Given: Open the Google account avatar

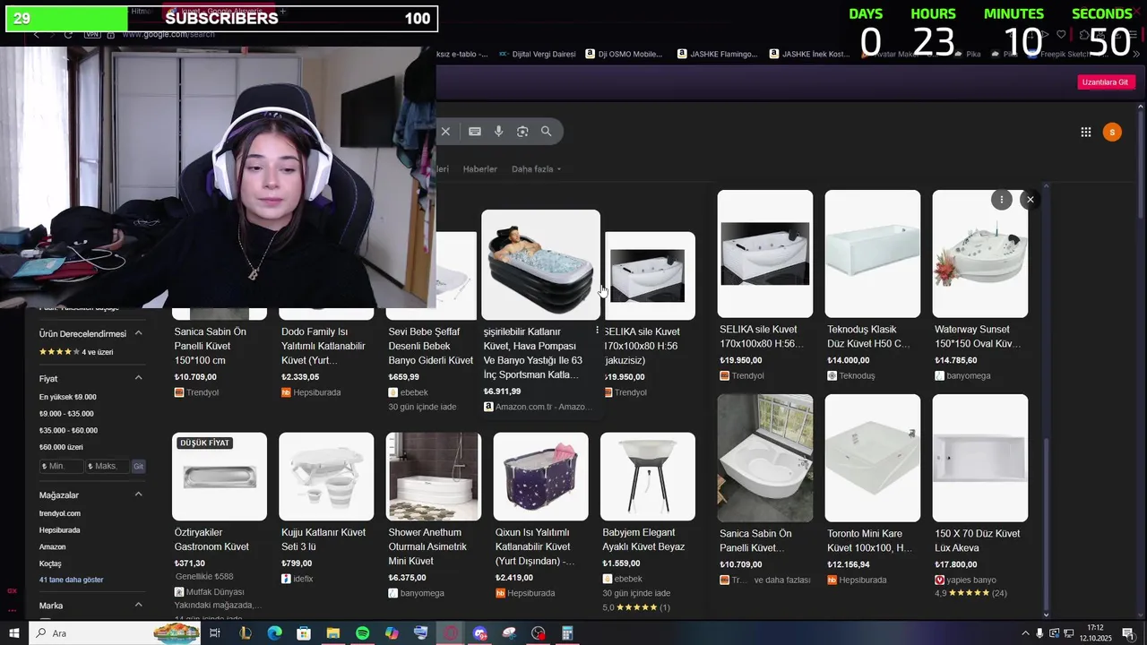Looking at the screenshot, I should pos(1112,133).
